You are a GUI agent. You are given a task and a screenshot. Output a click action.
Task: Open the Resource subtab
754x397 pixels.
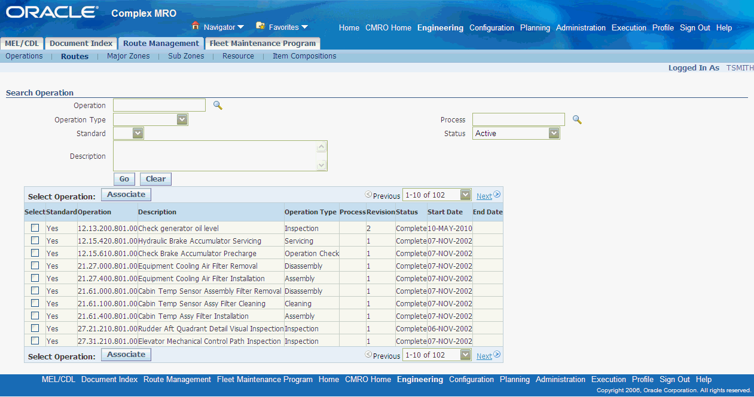[238, 56]
